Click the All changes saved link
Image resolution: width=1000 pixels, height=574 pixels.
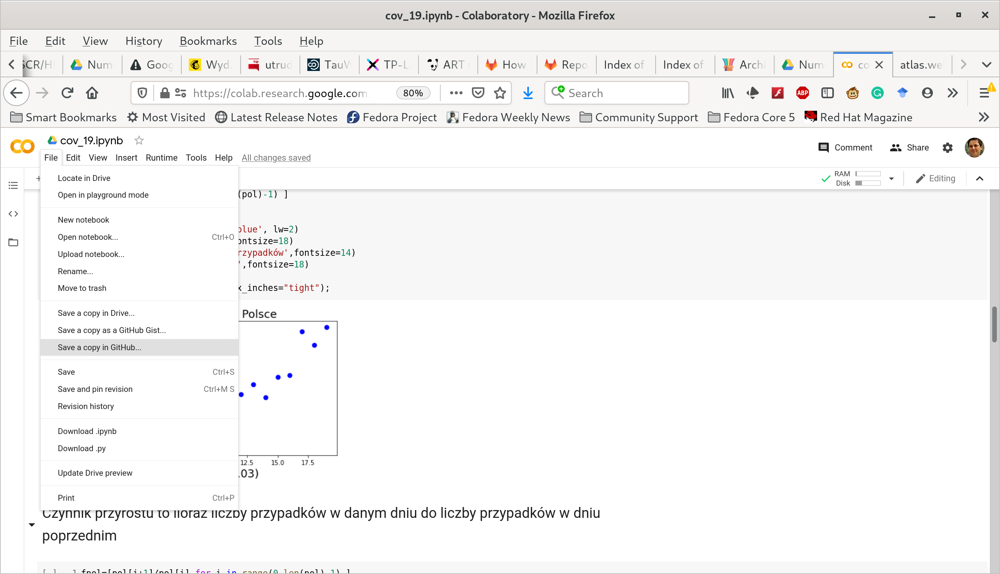pos(276,158)
